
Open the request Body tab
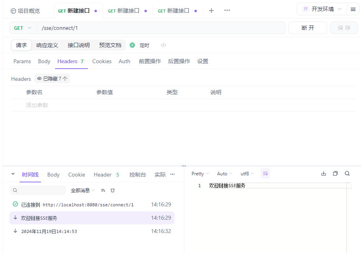[x=44, y=61]
